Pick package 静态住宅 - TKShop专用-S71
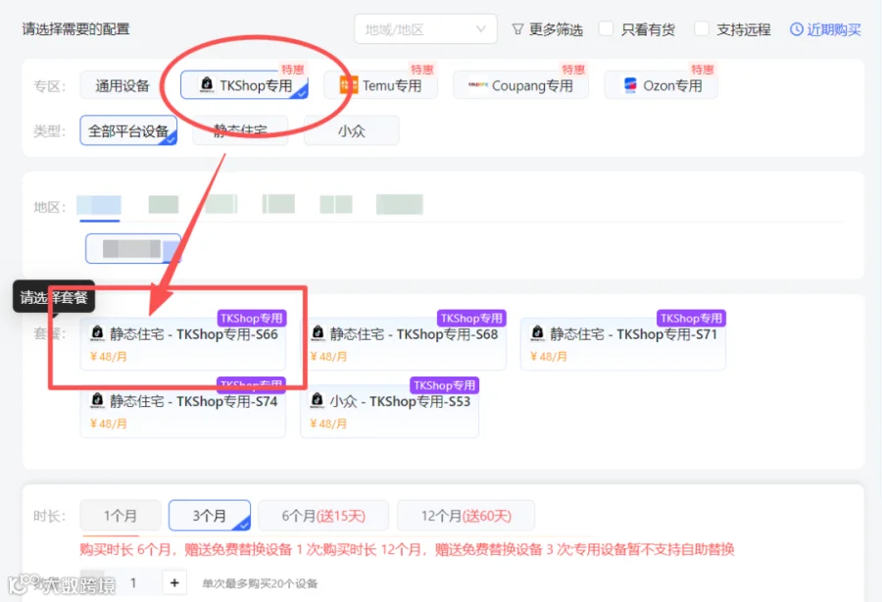Viewport: 882px width, 602px height. [622, 344]
